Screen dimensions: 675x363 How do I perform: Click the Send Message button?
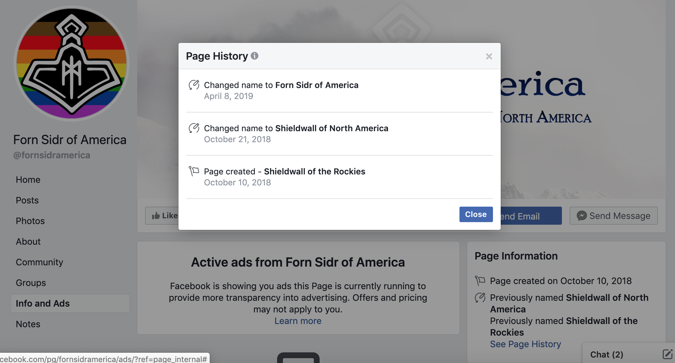click(613, 216)
